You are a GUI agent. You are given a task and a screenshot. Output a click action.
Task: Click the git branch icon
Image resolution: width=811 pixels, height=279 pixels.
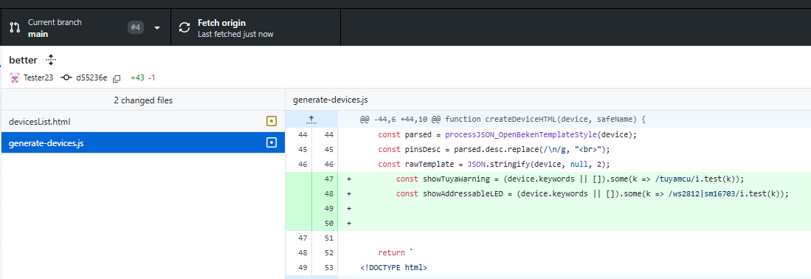click(15, 27)
